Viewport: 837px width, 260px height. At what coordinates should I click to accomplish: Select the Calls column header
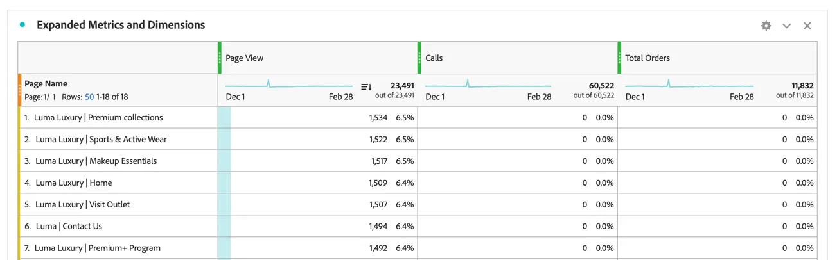518,58
